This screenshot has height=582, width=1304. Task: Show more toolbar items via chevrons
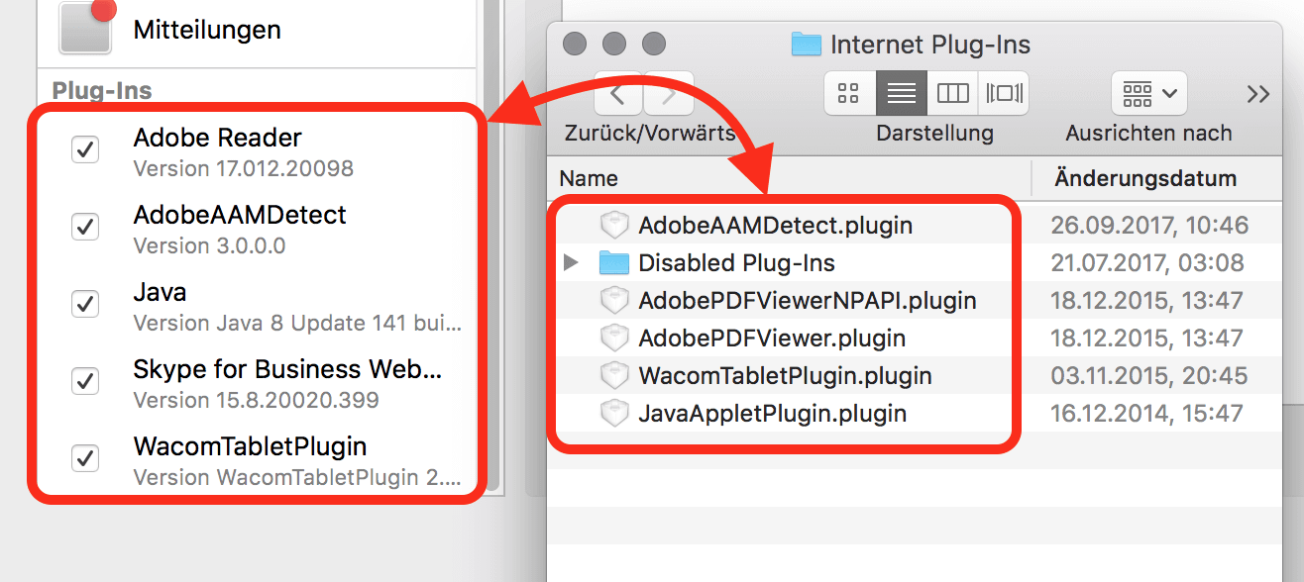(1258, 94)
